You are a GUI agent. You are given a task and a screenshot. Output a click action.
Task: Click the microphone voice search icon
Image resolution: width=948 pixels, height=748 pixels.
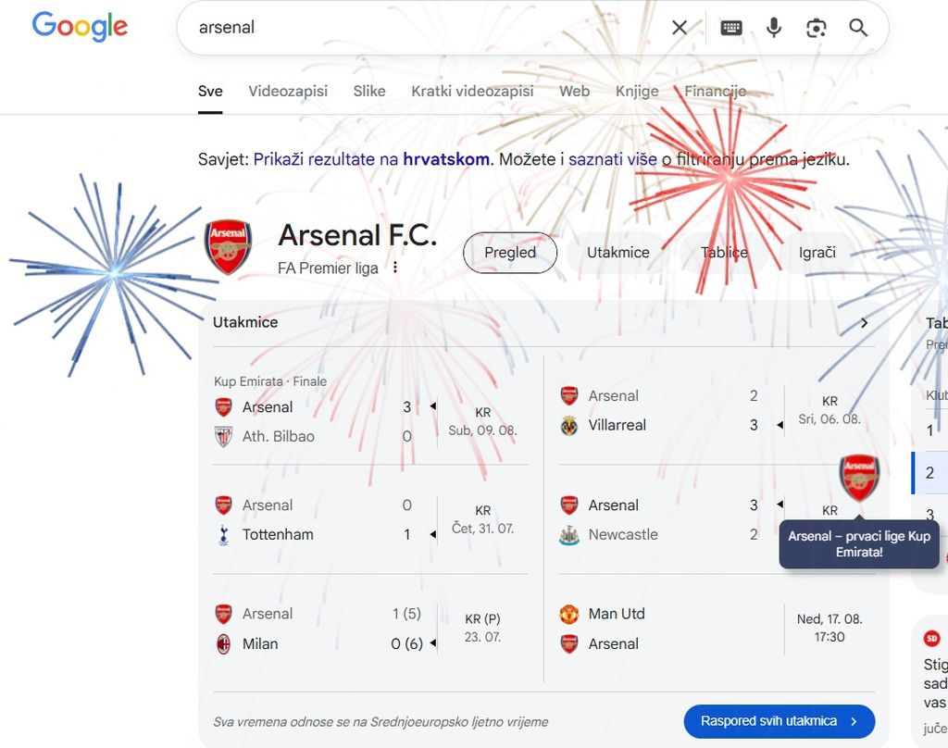(x=774, y=27)
